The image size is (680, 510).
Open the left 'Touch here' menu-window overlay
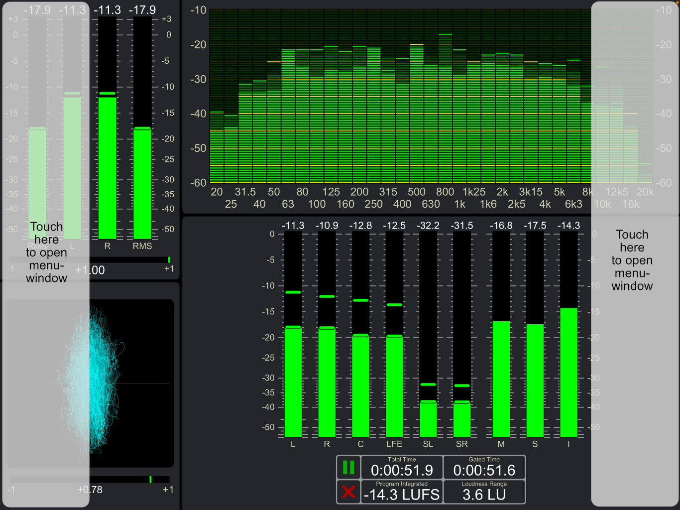[46, 254]
